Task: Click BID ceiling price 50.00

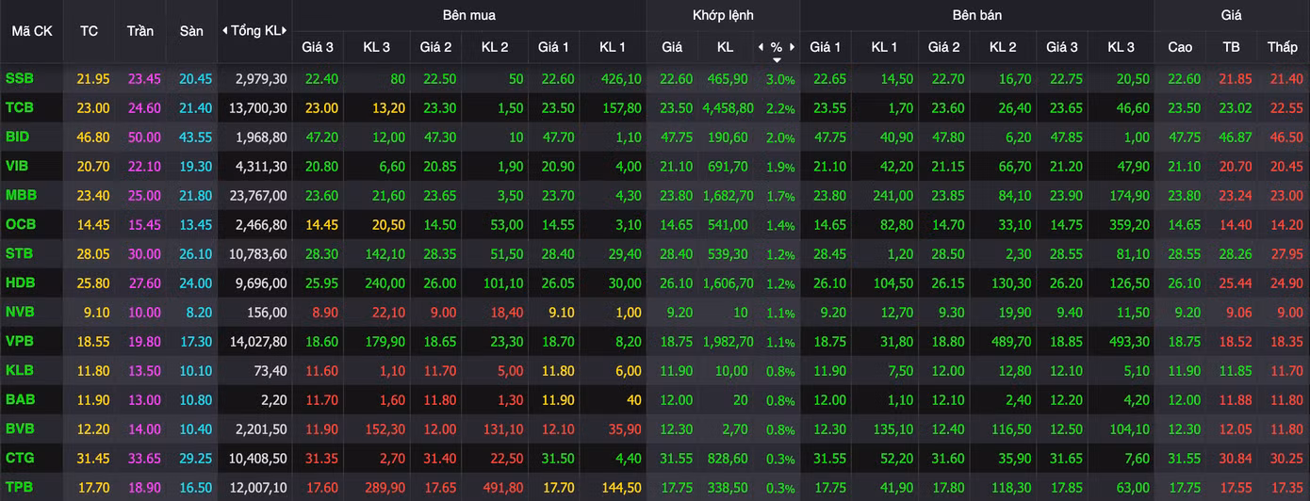Action: (144, 137)
